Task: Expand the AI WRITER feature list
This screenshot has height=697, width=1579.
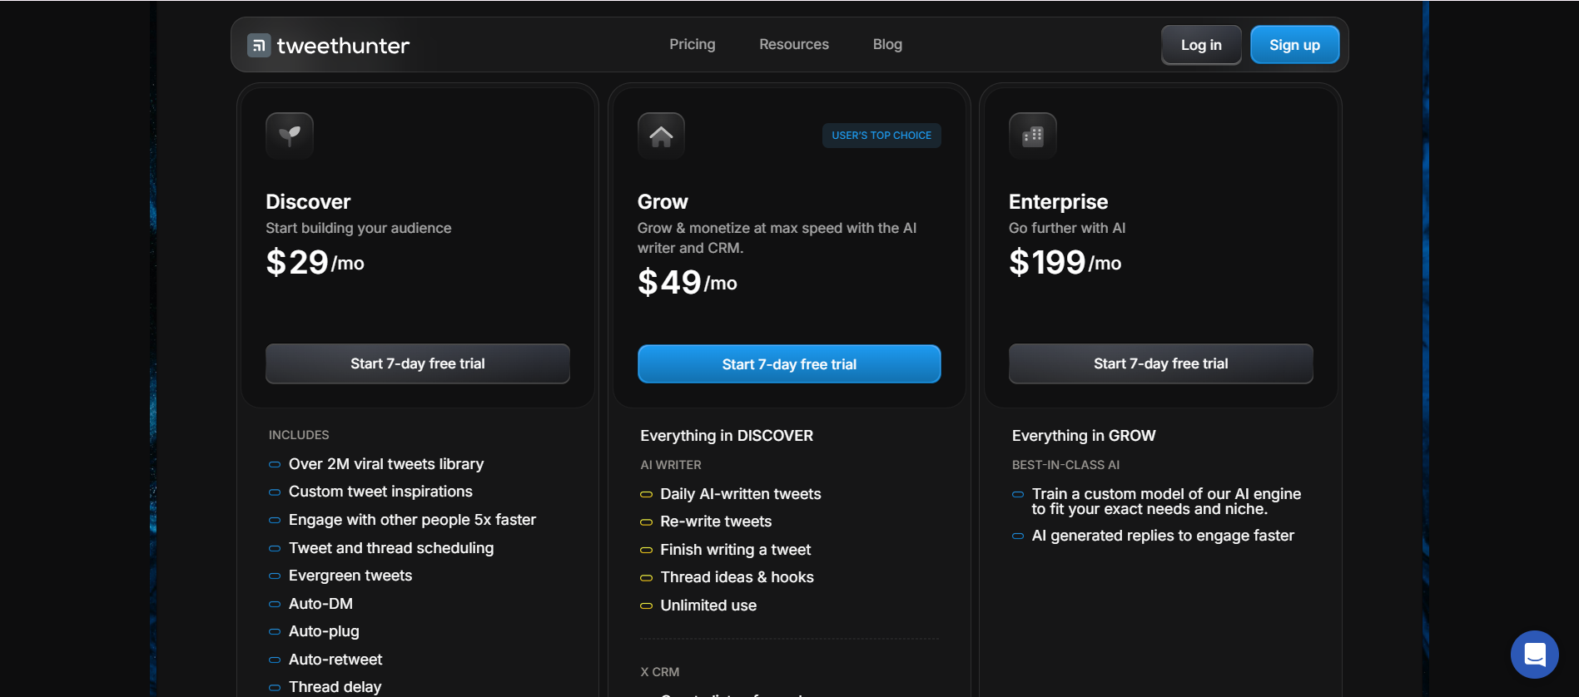Action: pos(670,465)
